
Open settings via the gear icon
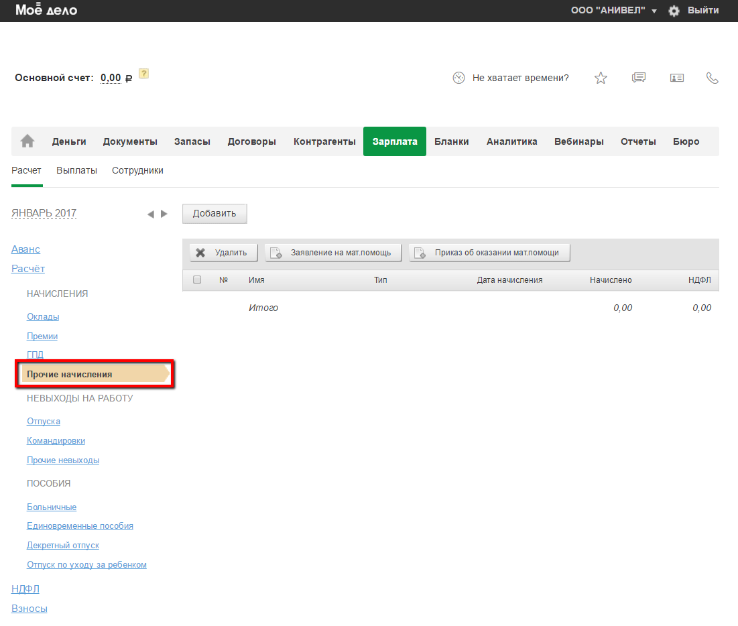point(674,11)
